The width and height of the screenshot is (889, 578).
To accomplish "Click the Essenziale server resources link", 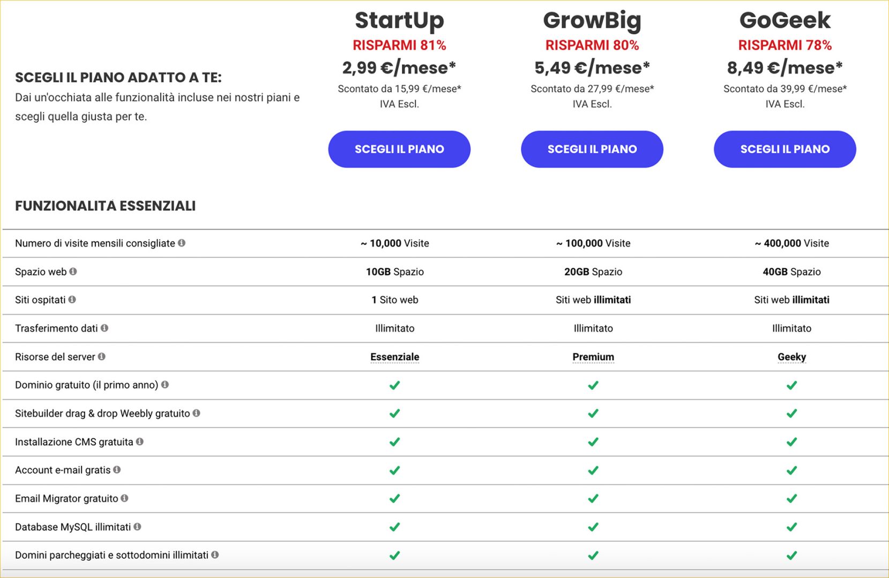I will 395,357.
